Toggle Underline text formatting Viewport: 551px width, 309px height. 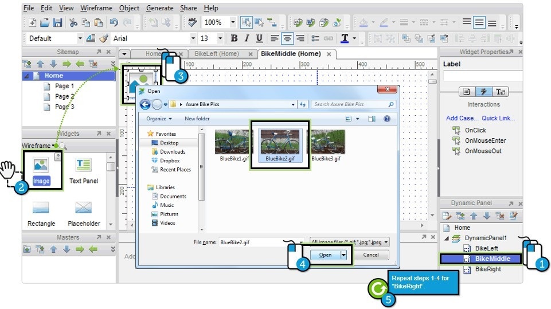[259, 38]
